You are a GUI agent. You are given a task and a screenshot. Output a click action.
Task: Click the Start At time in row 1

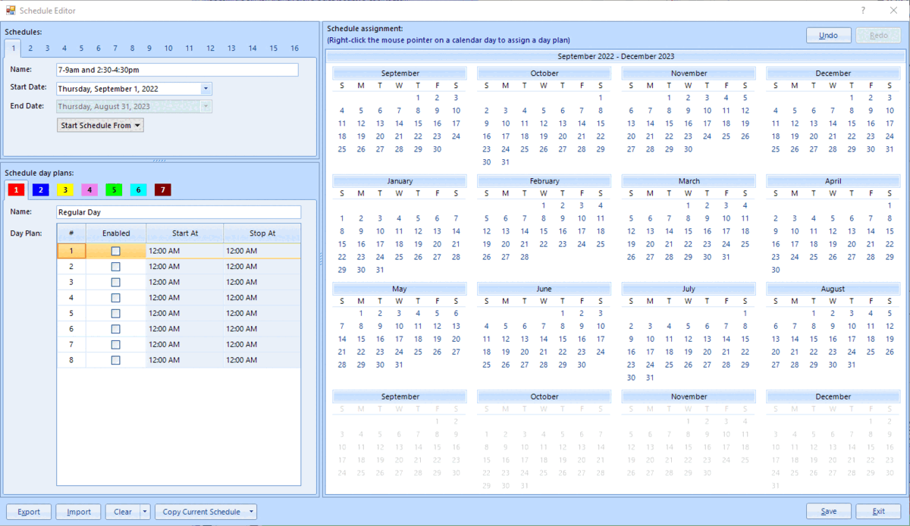tap(184, 251)
